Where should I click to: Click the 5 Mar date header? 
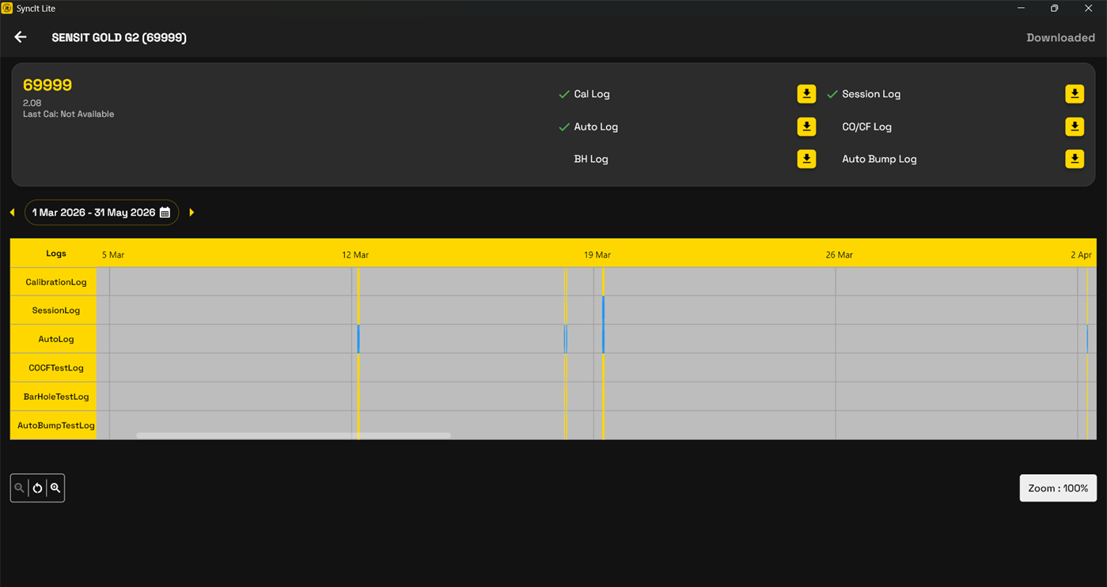(113, 254)
